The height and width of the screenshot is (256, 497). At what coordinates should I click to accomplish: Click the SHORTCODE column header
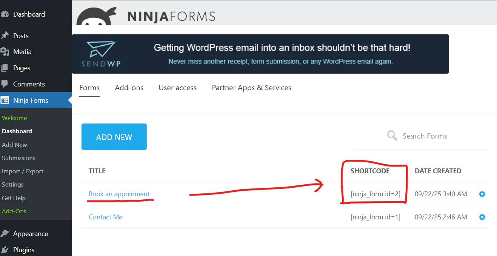click(x=370, y=171)
